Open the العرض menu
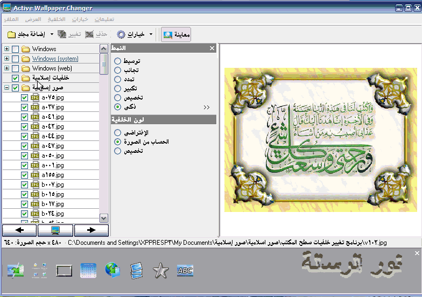 coord(33,19)
